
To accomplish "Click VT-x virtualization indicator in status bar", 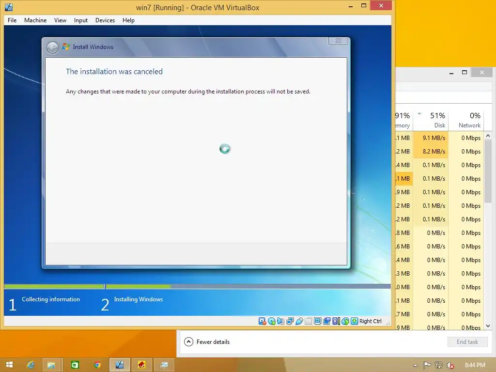I will pyautogui.click(x=336, y=321).
